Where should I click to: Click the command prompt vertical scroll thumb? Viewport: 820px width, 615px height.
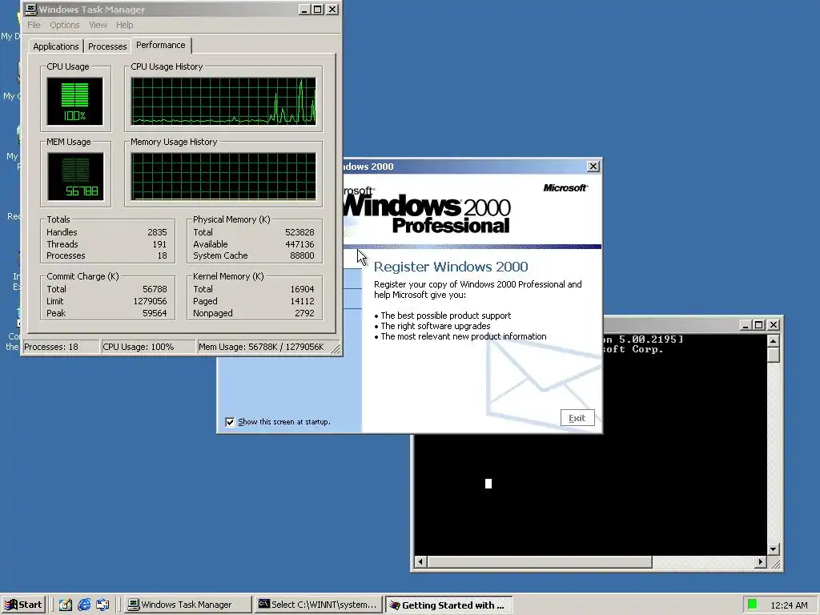point(773,355)
